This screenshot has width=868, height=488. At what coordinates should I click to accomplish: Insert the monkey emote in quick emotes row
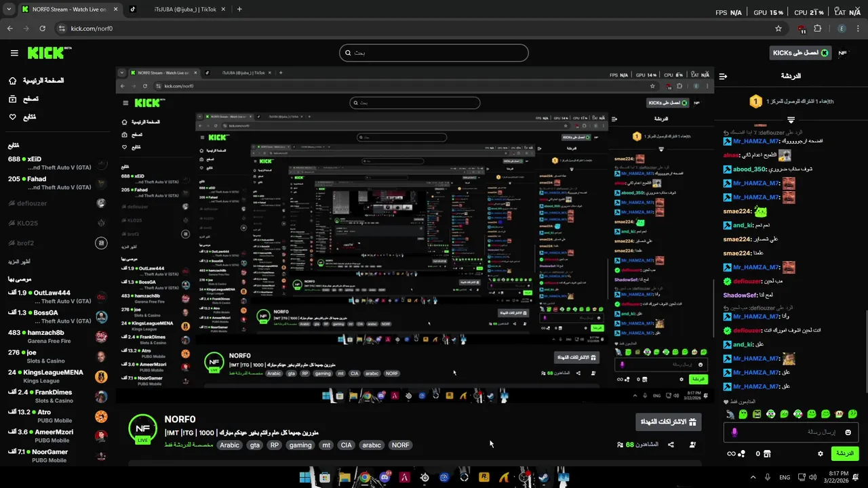tap(730, 413)
